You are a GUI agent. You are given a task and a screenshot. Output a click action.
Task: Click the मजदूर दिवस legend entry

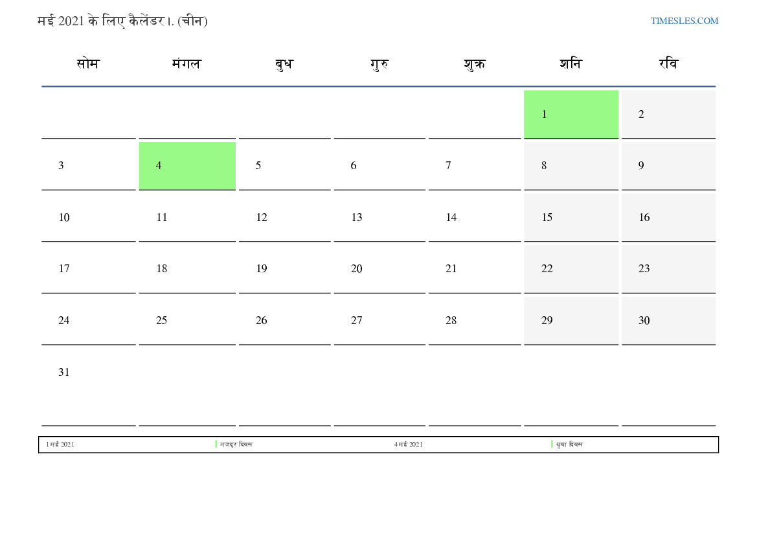(x=236, y=445)
